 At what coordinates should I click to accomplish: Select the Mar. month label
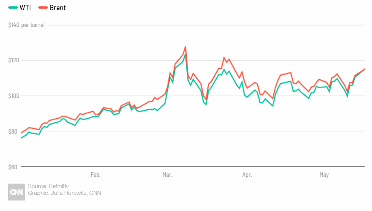[x=168, y=175]
